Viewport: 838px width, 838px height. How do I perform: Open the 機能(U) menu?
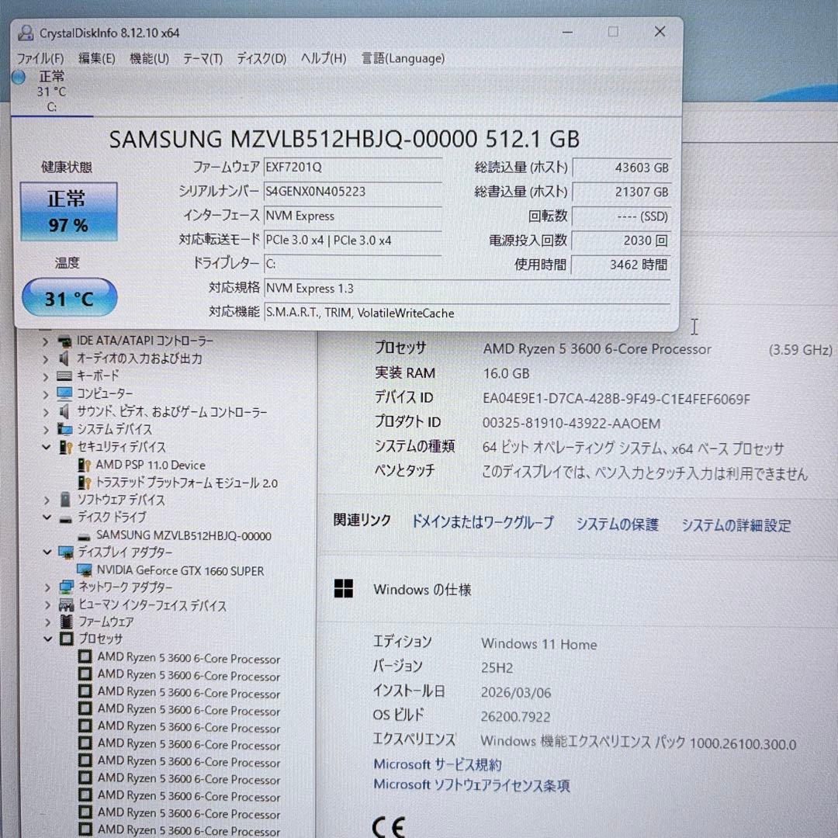[149, 58]
